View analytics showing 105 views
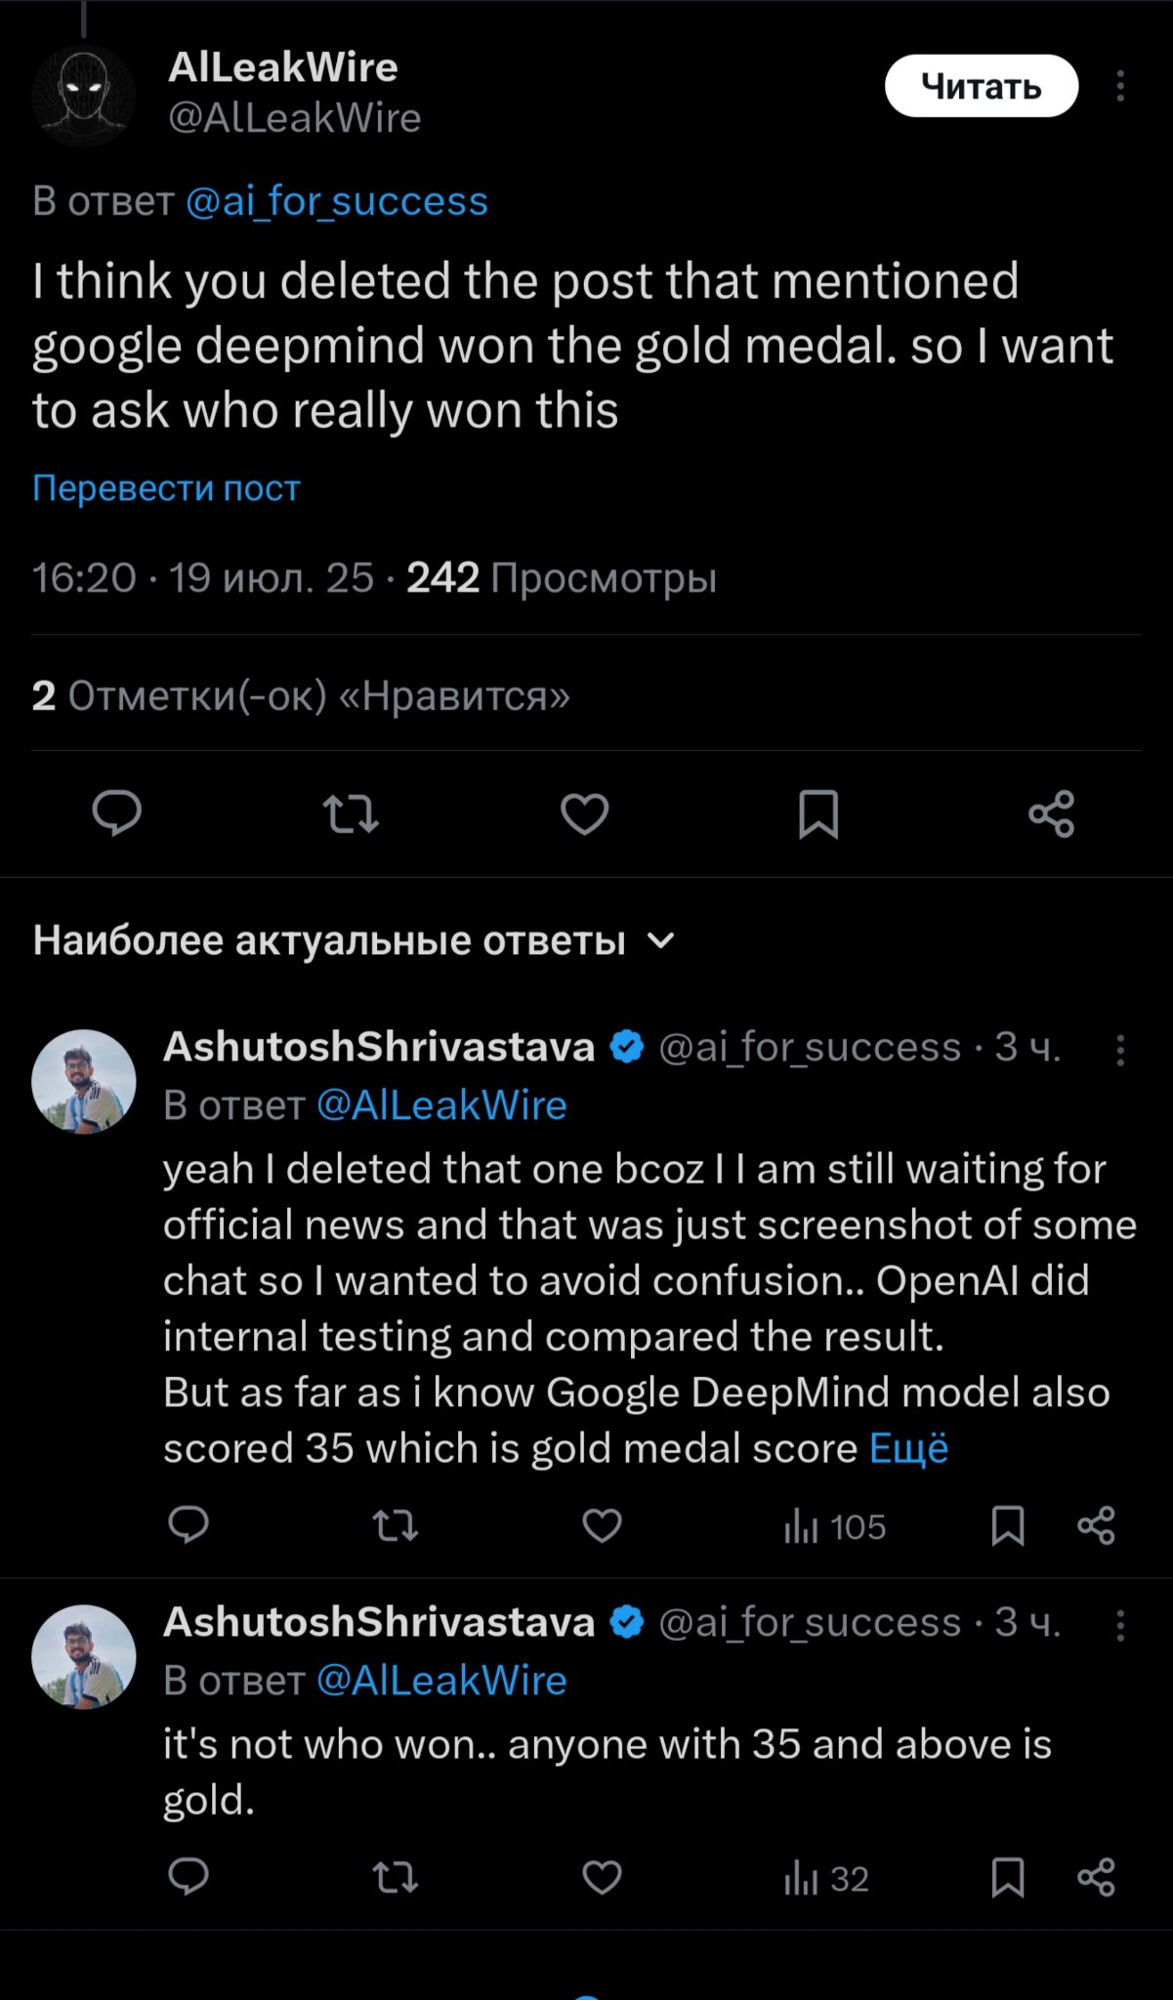1173x2000 pixels. coord(835,1526)
